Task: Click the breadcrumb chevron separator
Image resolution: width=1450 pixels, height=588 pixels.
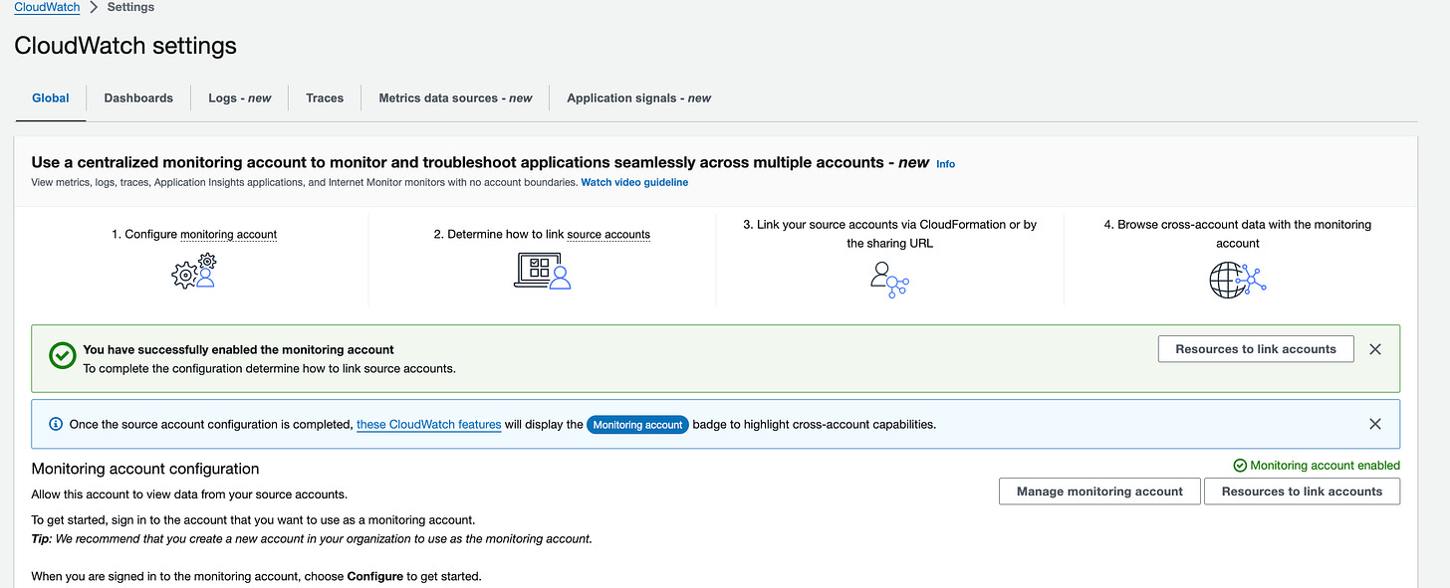Action: coord(94,7)
